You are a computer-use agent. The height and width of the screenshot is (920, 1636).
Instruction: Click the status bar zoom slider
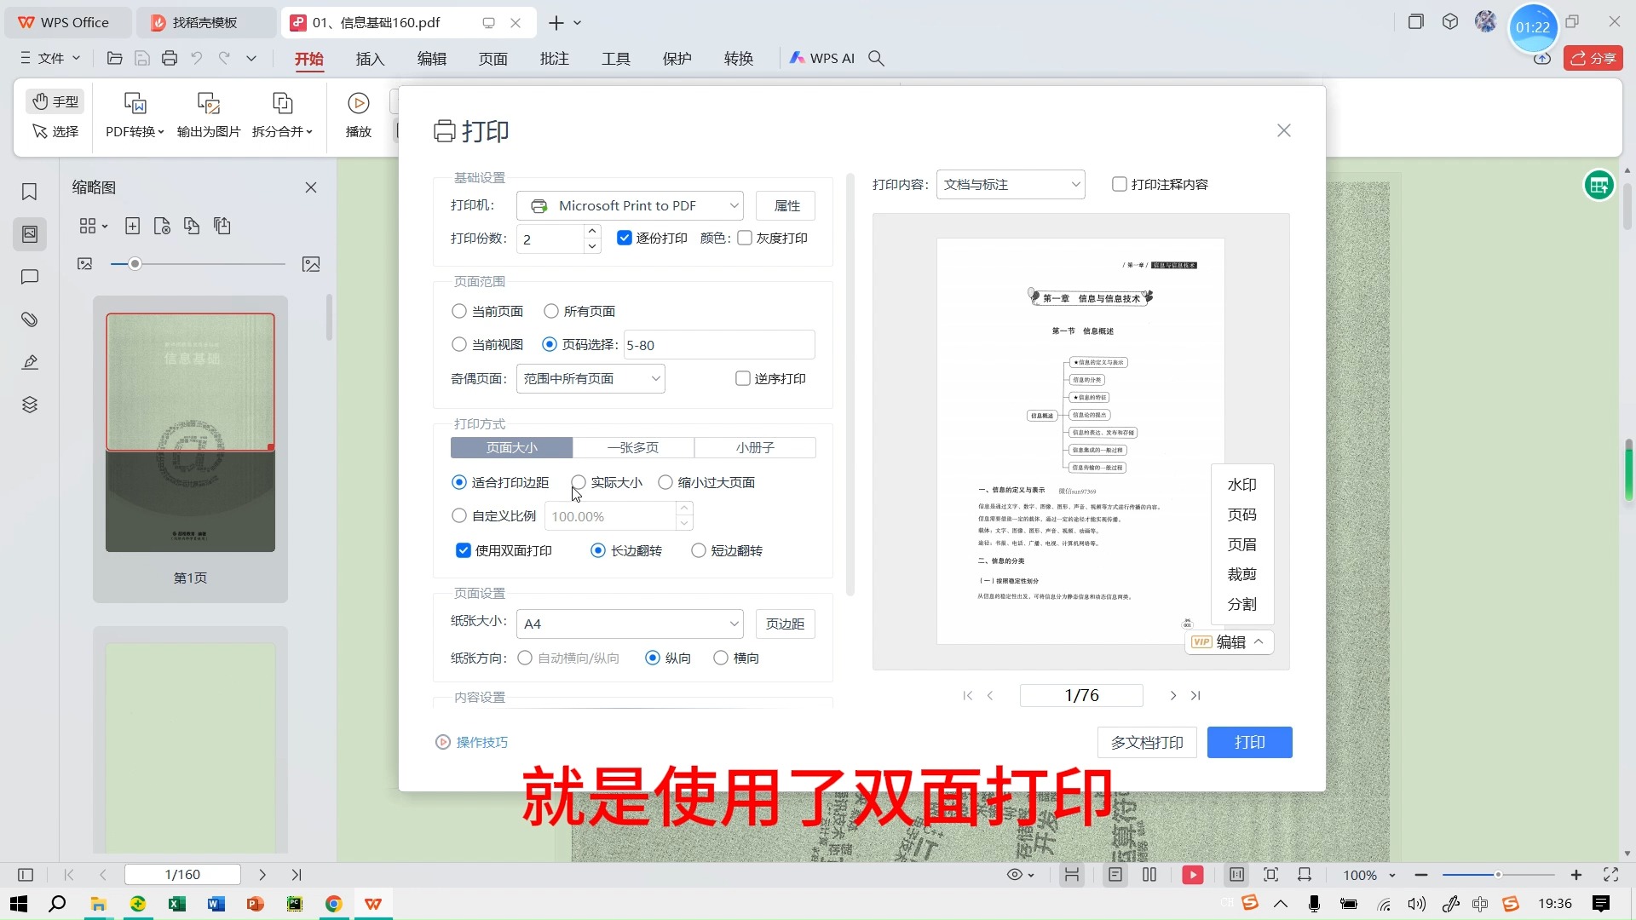pyautogui.click(x=1499, y=875)
